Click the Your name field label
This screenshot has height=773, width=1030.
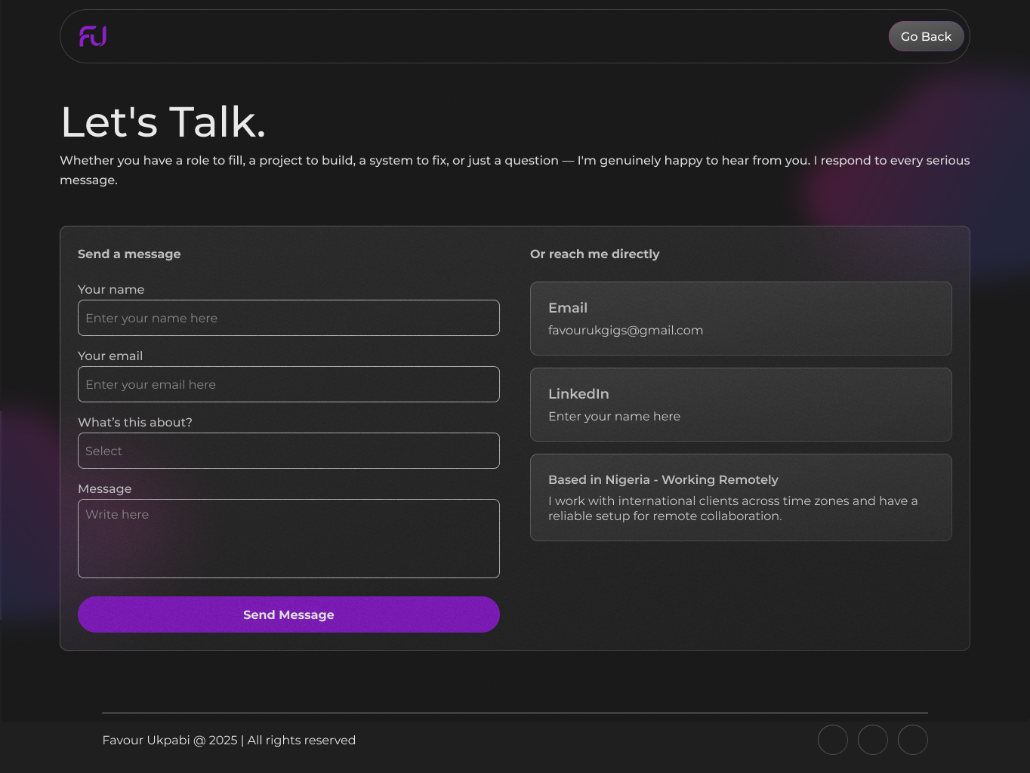[111, 289]
